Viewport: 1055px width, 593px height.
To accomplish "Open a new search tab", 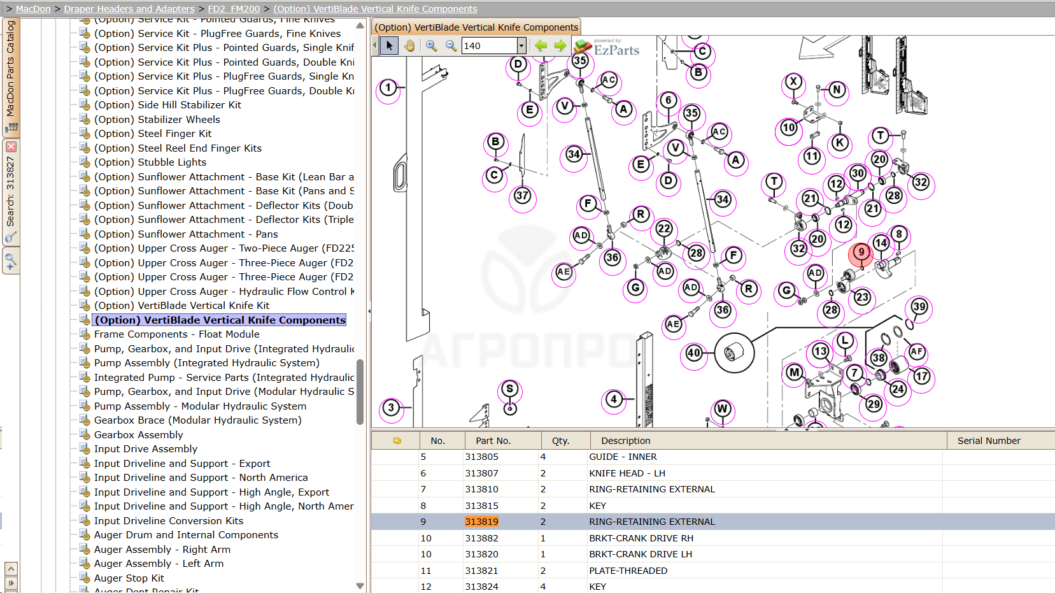I will click(11, 261).
